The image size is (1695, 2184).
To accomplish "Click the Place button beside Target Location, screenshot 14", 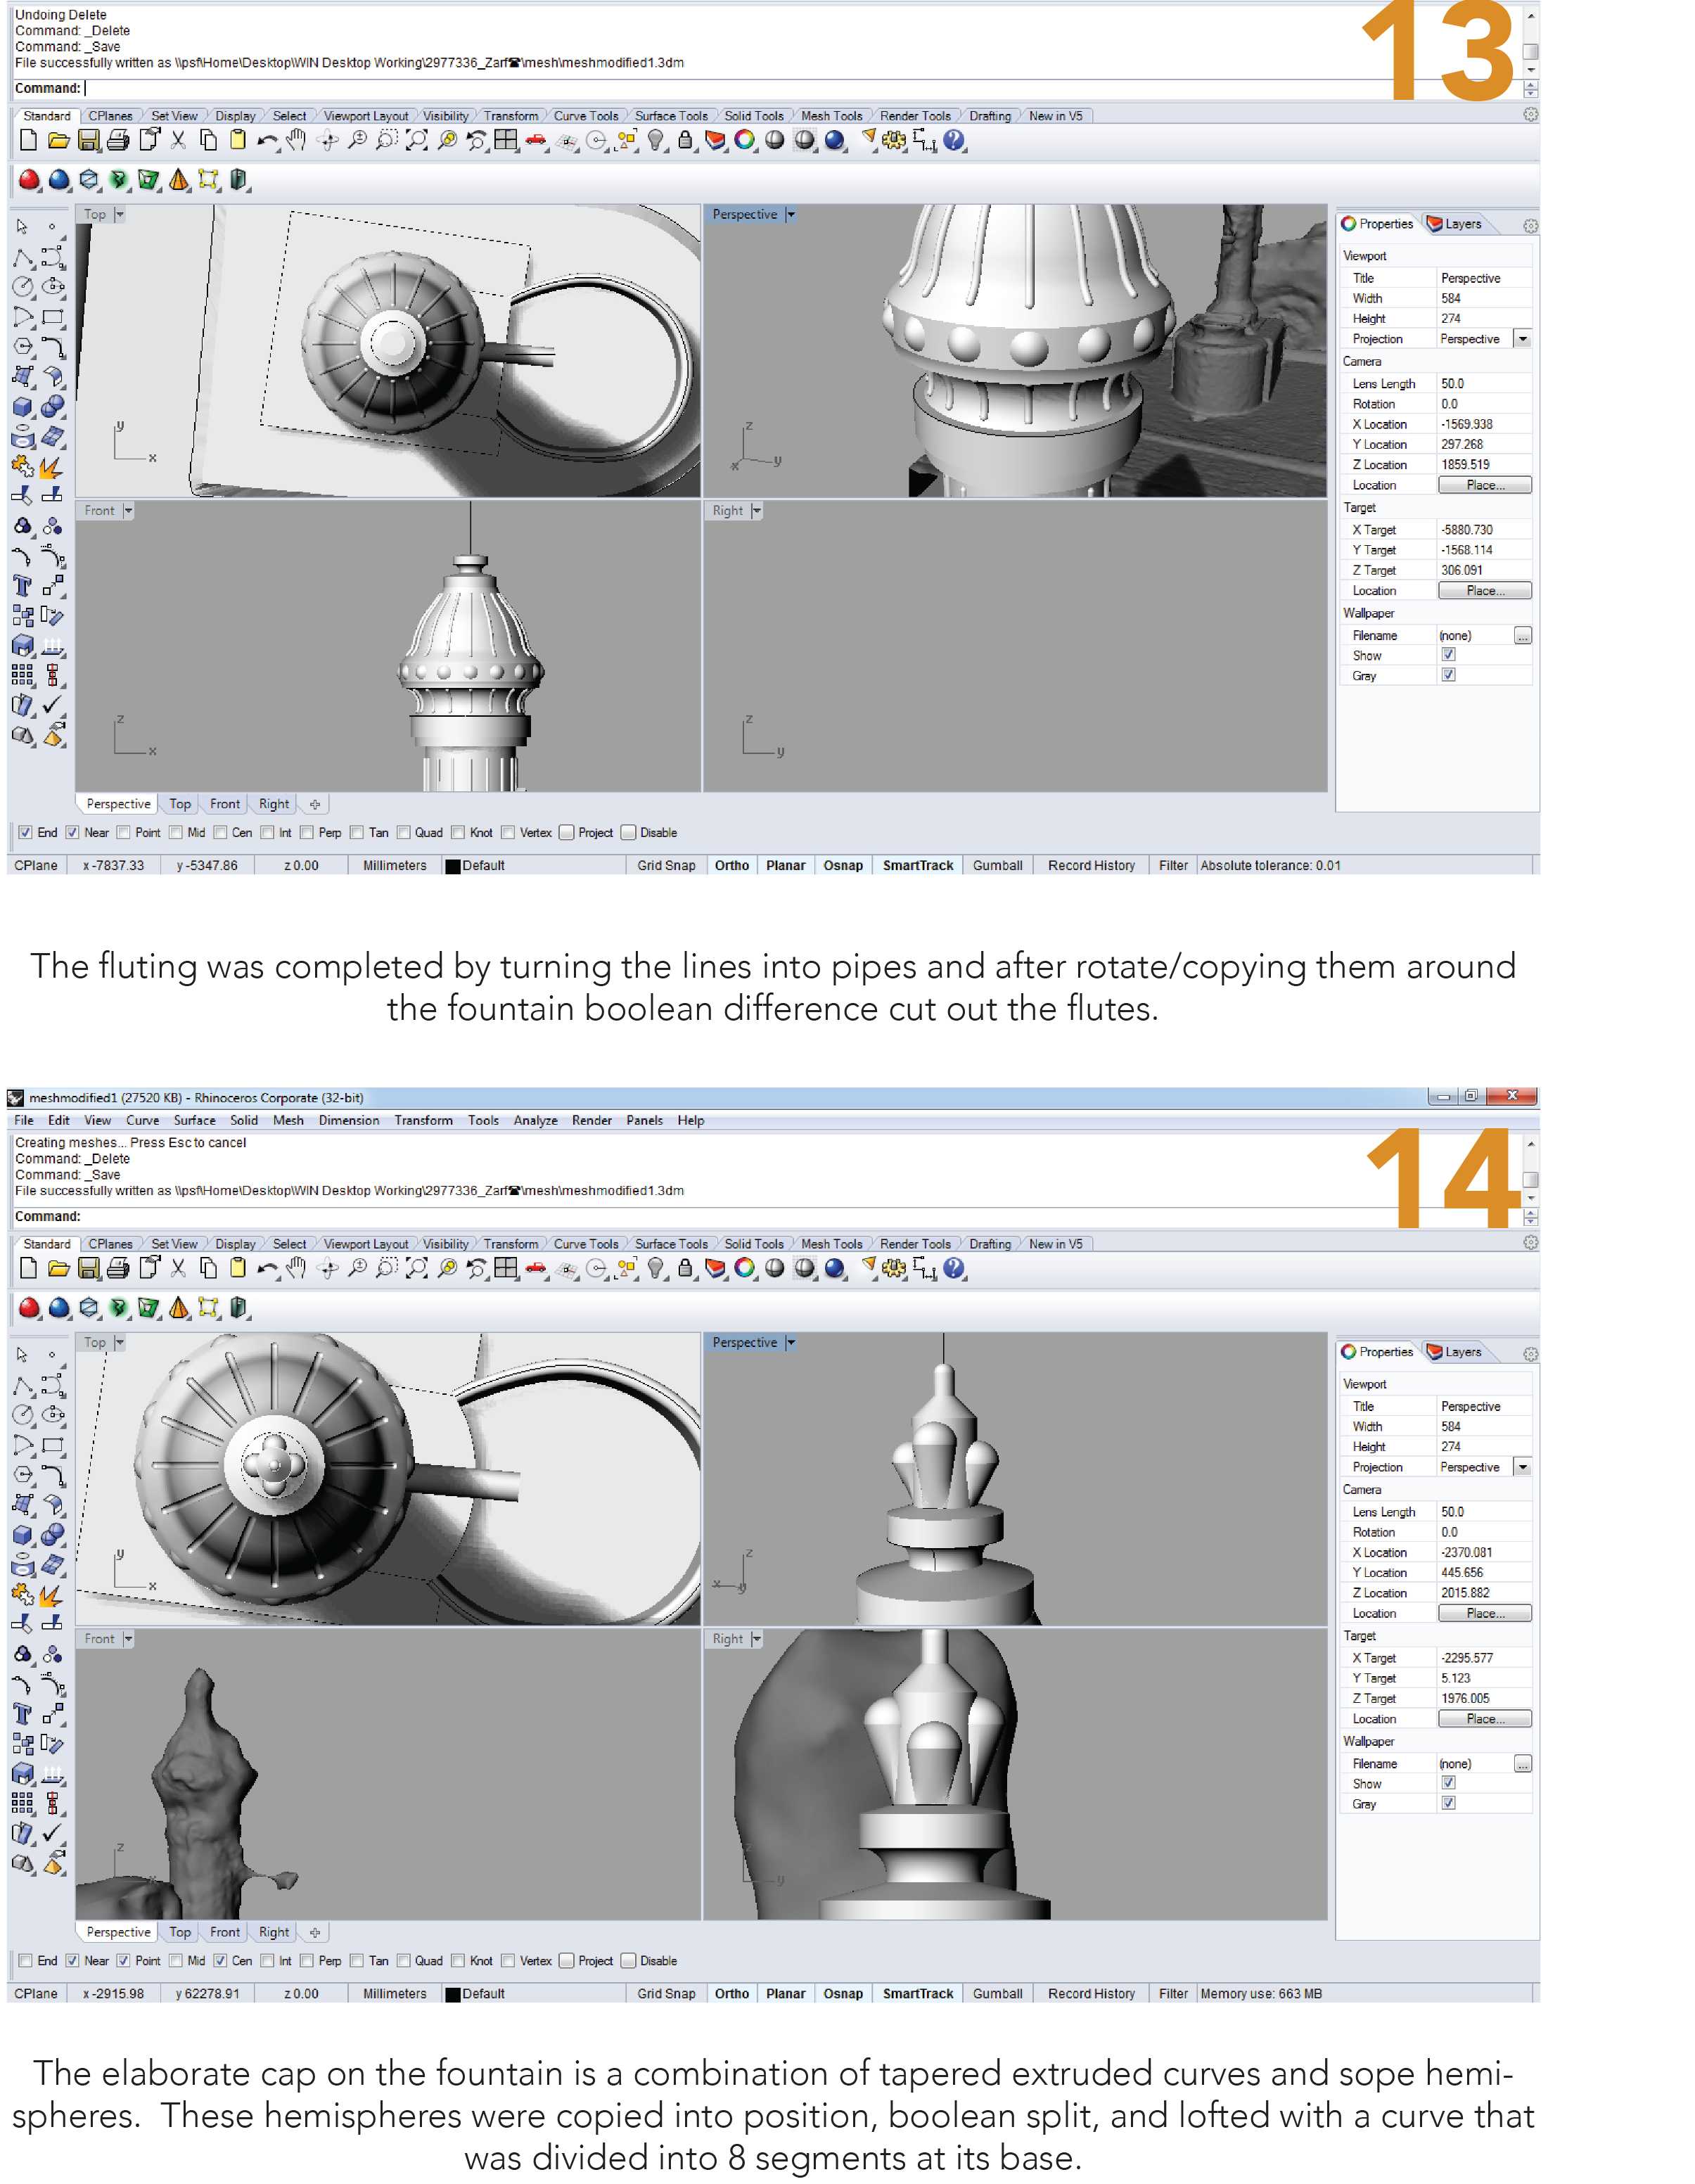I will (1484, 1719).
